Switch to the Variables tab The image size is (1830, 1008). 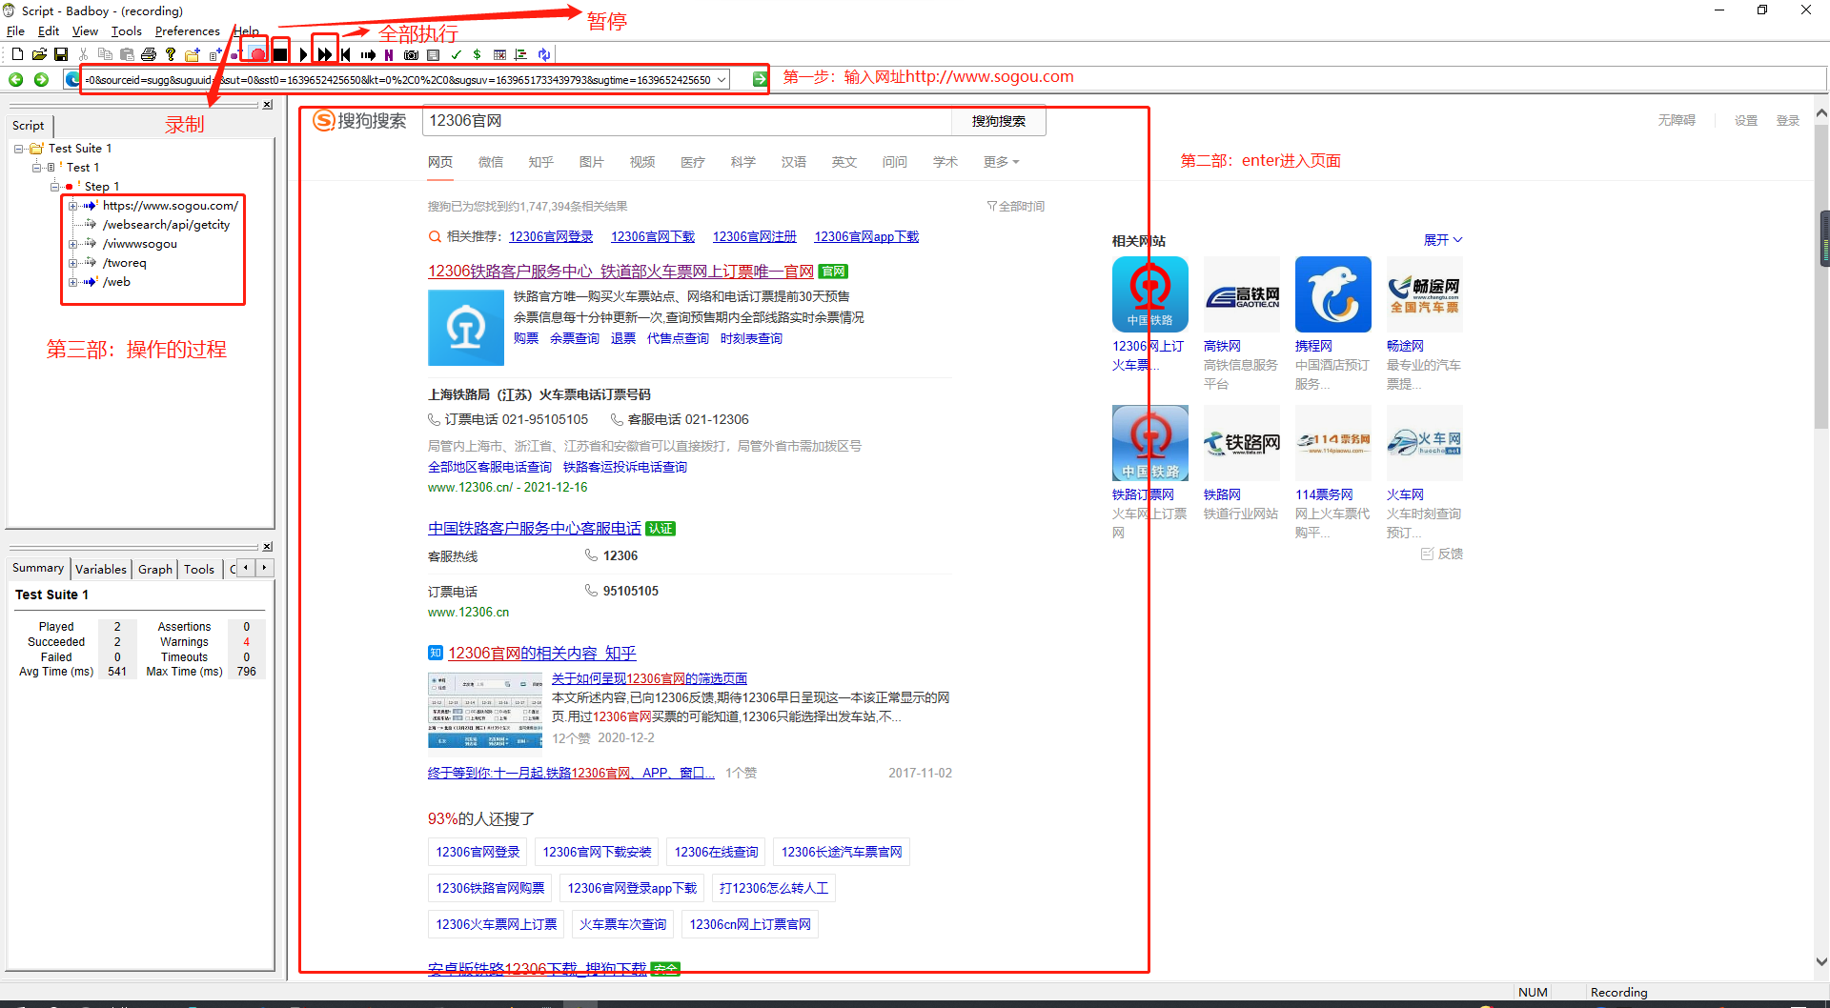[x=101, y=569]
